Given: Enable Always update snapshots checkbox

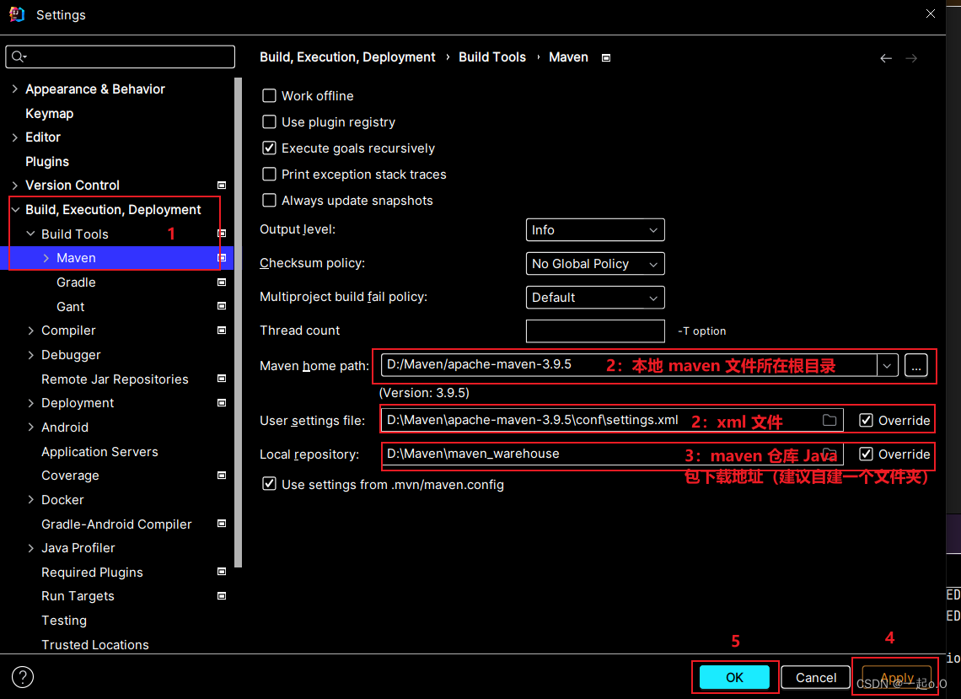Looking at the screenshot, I should tap(269, 201).
